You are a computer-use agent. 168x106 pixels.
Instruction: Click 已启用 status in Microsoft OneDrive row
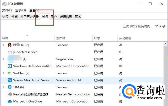coord(99,101)
